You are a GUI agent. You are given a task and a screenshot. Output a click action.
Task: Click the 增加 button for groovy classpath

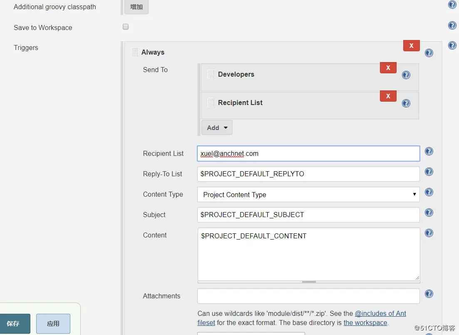pyautogui.click(x=136, y=7)
